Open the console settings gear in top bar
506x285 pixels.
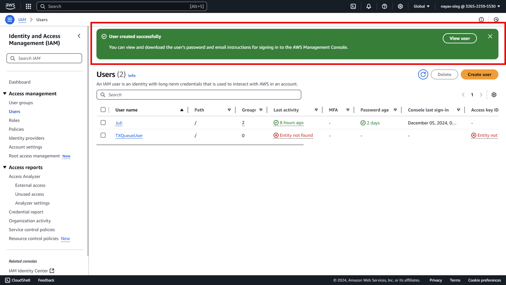400,6
